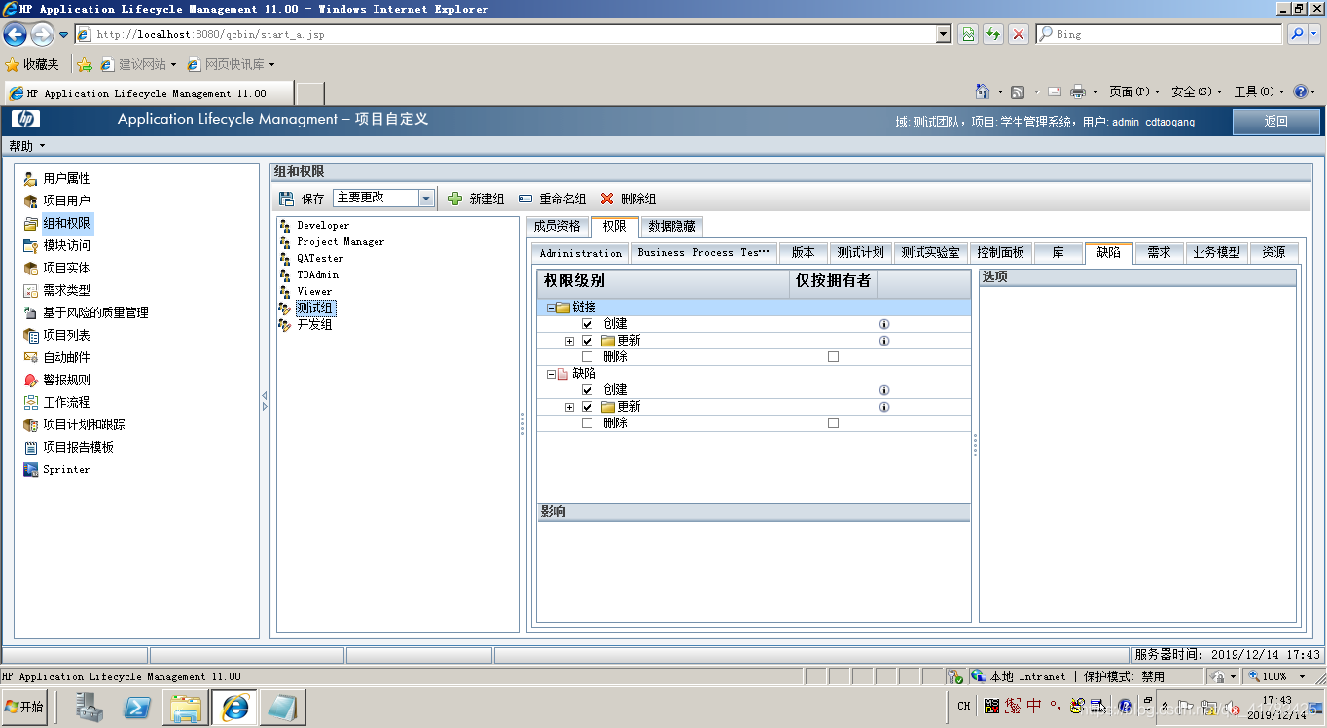
Task: Collapse the 缺陷 tree node
Action: pos(551,374)
